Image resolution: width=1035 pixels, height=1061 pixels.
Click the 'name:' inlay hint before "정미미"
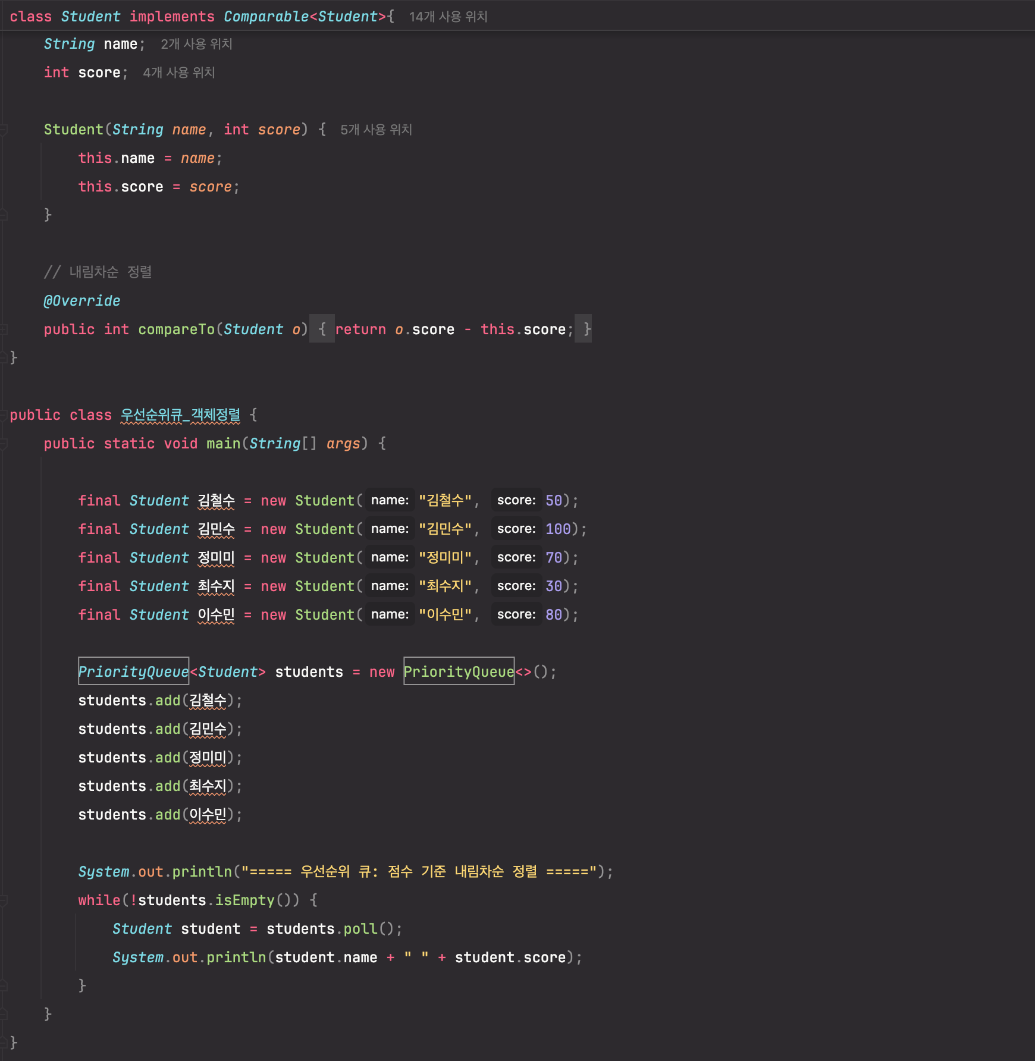[390, 558]
